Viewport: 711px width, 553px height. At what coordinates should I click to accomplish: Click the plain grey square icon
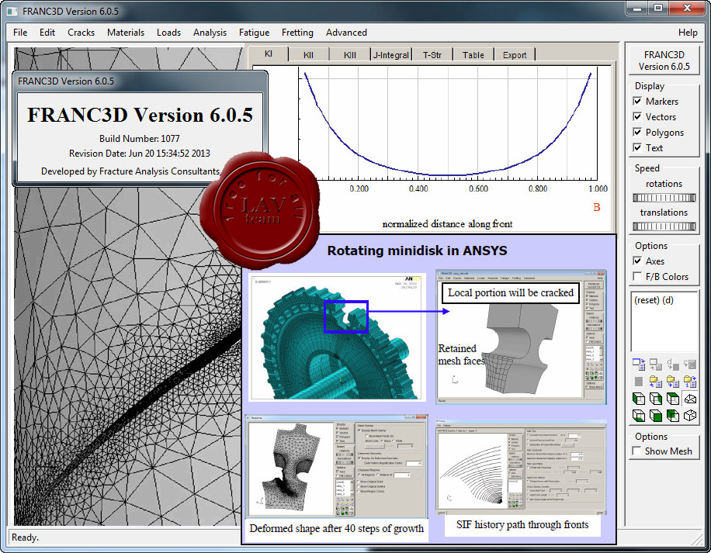pos(639,382)
